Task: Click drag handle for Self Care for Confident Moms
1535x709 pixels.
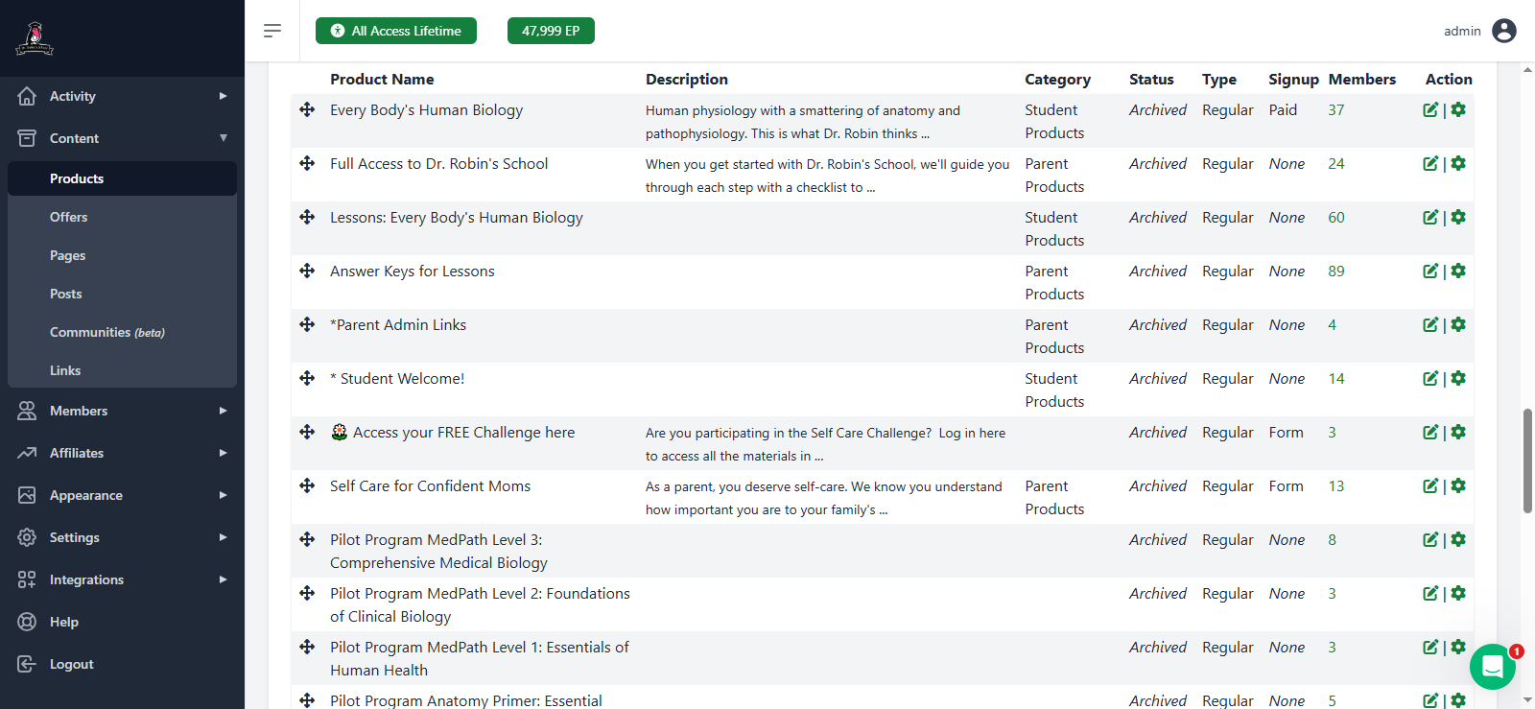Action: click(x=307, y=486)
